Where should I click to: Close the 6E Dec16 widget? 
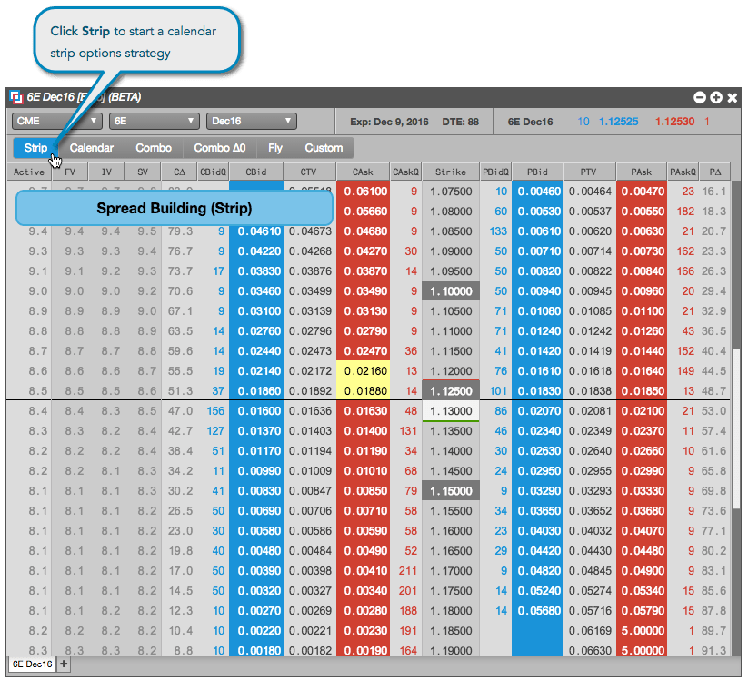click(x=732, y=98)
